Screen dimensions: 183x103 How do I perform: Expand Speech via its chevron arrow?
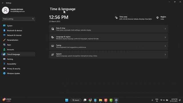(165, 55)
